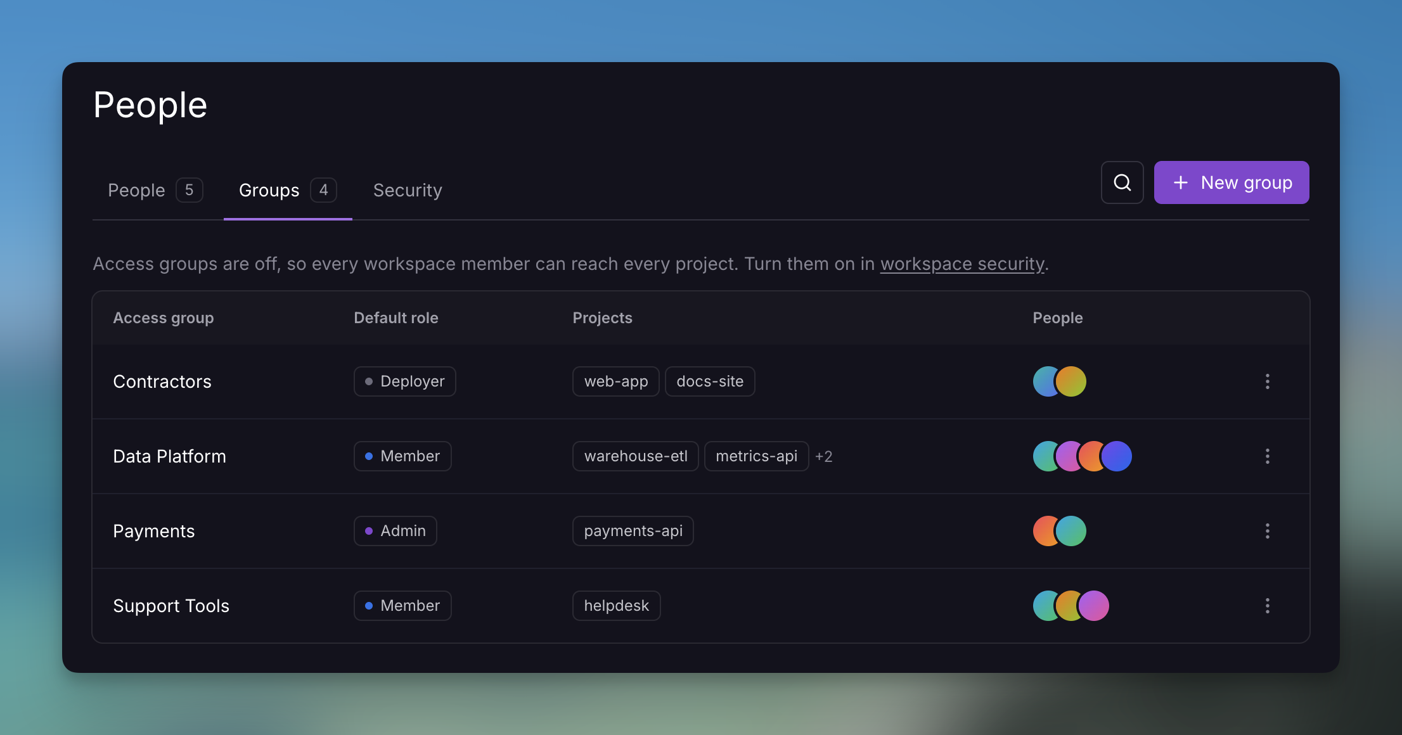Click the blue-purple avatar in Data Platform row
Screen dimensions: 1402x735
coord(1117,456)
